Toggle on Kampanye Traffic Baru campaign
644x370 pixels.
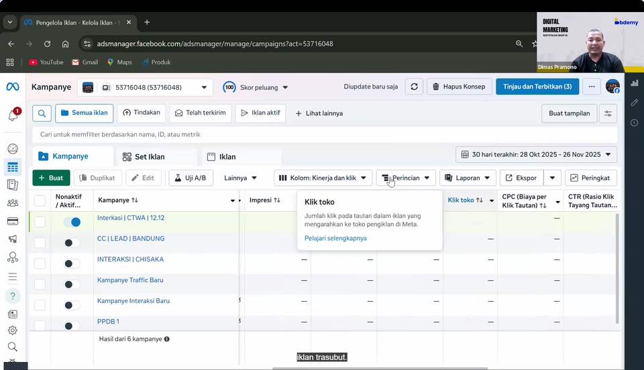72,284
